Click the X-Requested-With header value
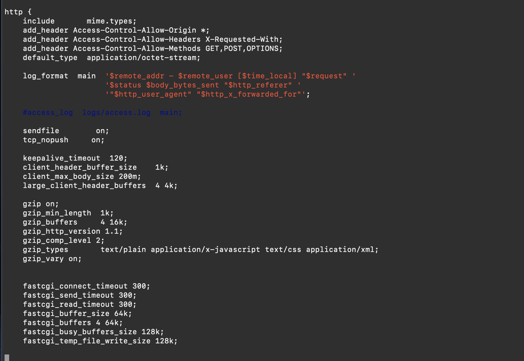Screen dimensions: 524x361 tap(244, 39)
